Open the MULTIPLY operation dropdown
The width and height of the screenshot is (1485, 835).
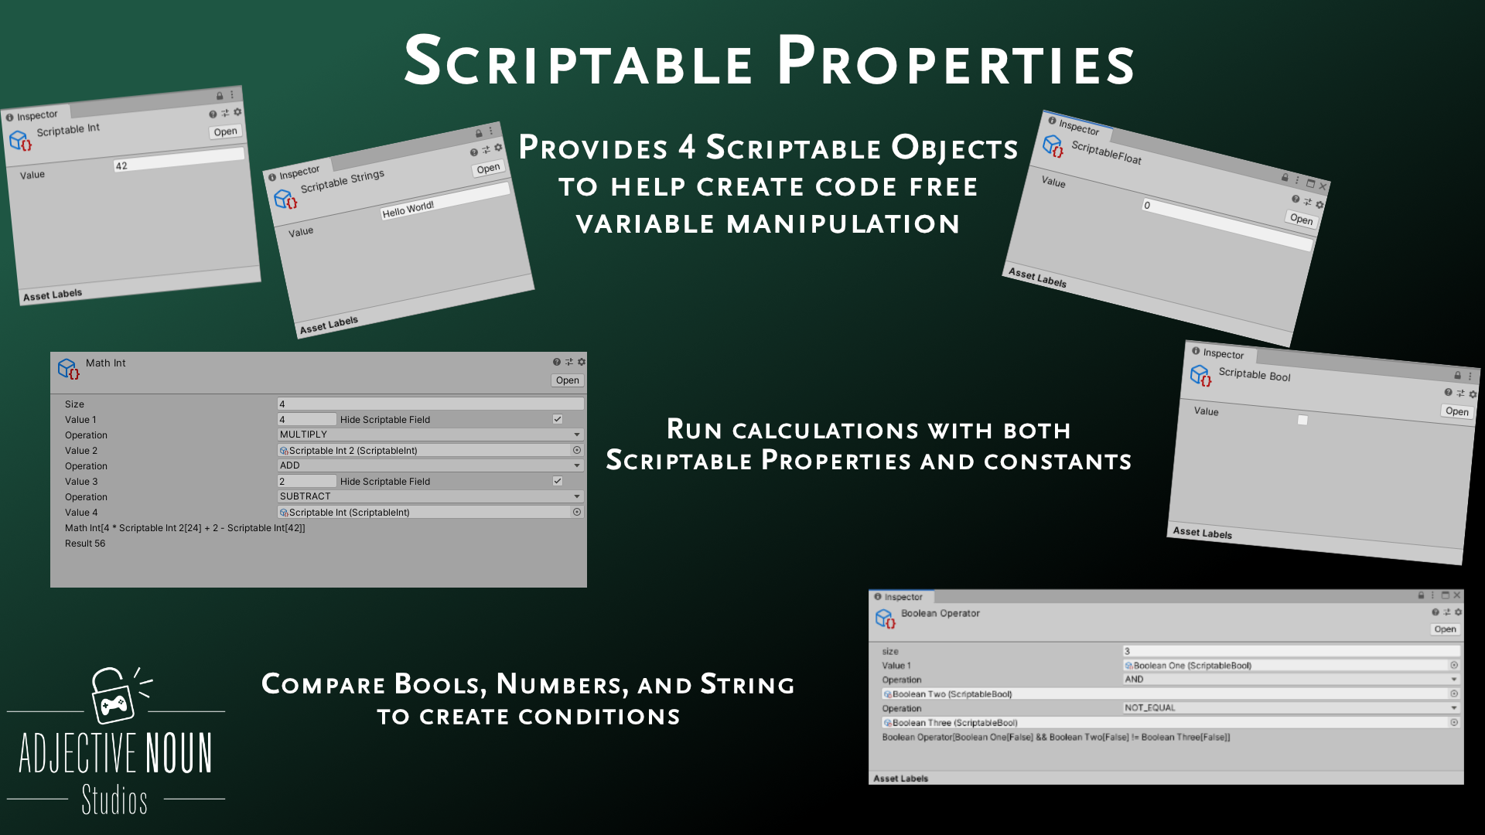[430, 435]
